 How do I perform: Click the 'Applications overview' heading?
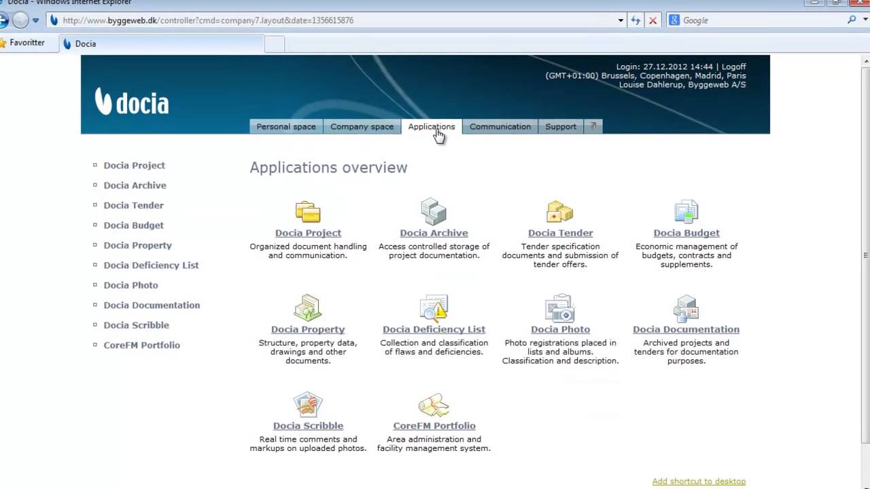[x=328, y=168]
